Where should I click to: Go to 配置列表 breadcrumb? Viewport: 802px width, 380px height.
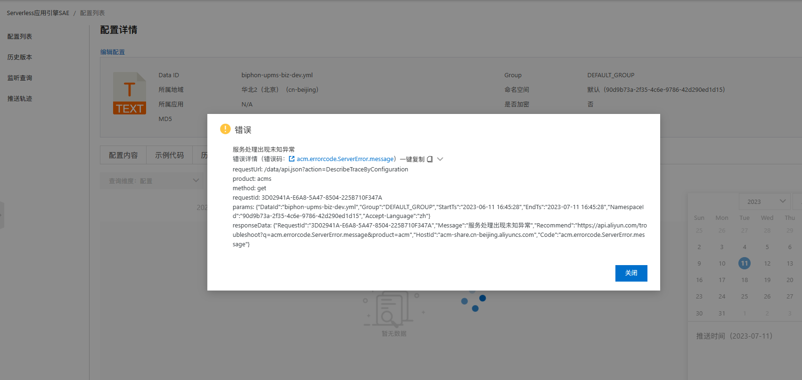click(x=92, y=13)
